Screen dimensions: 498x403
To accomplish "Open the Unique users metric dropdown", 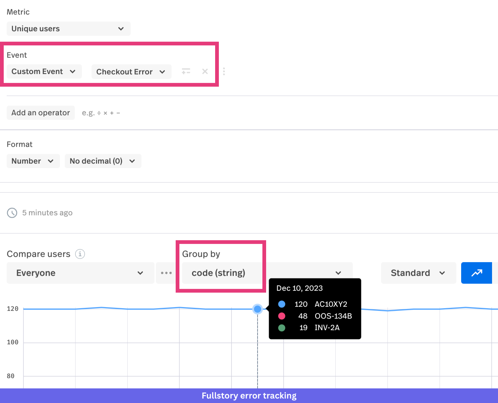I will 68,28.
